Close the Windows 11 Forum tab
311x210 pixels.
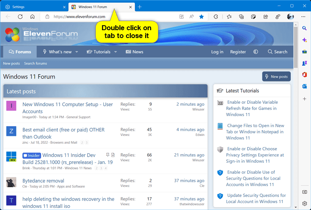pos(130,7)
